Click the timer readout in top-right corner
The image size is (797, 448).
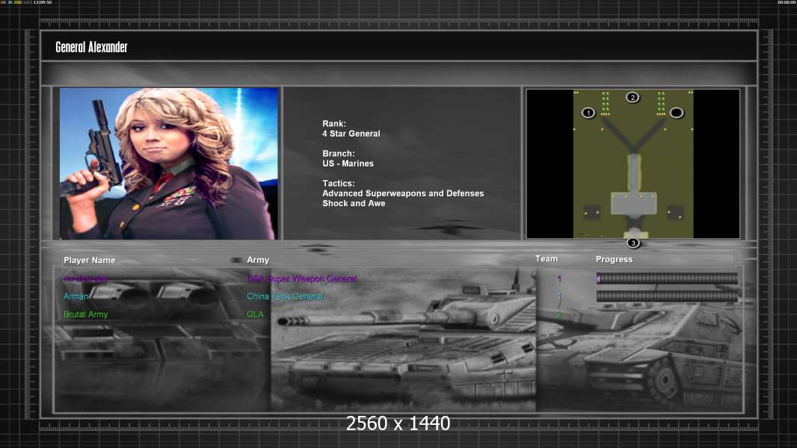[787, 2]
